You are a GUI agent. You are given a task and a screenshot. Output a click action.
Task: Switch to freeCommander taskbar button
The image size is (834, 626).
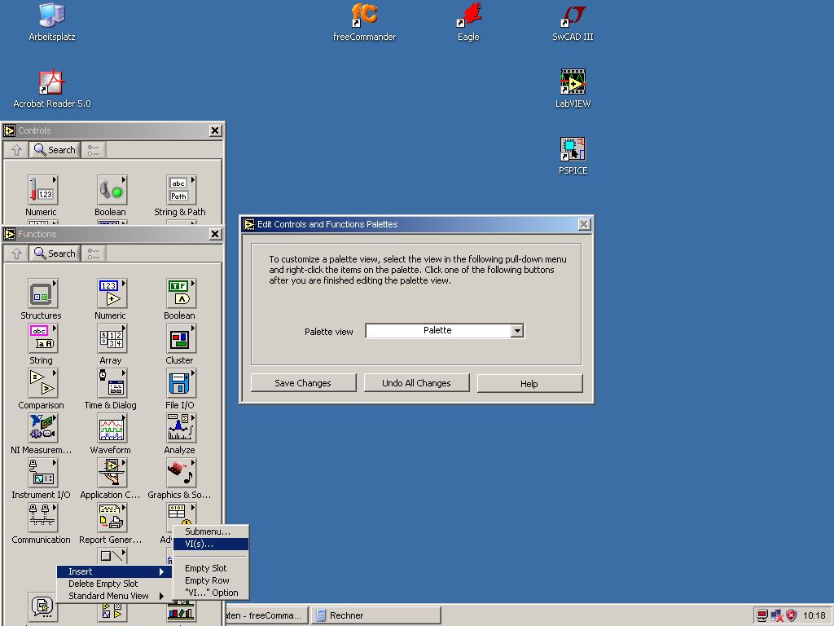click(267, 615)
